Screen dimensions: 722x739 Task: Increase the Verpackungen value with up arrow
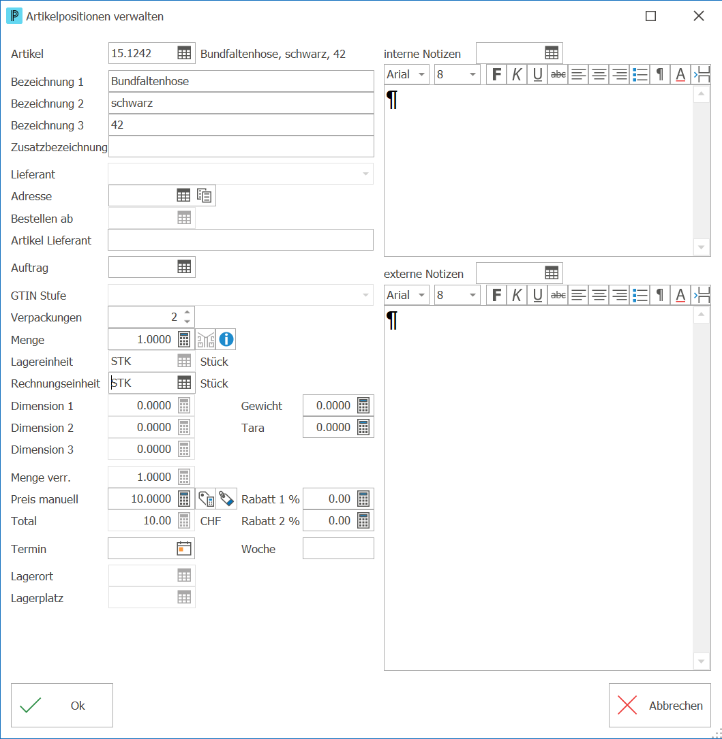[187, 312]
